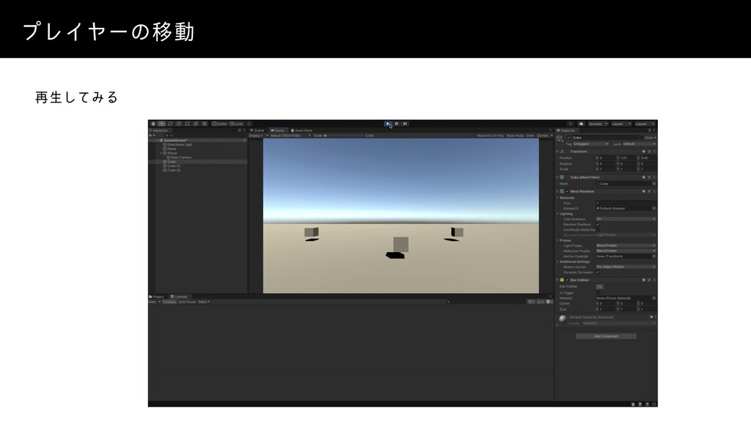Click the Default-Material sphere preview
This screenshot has width=751, height=422.
563,319
